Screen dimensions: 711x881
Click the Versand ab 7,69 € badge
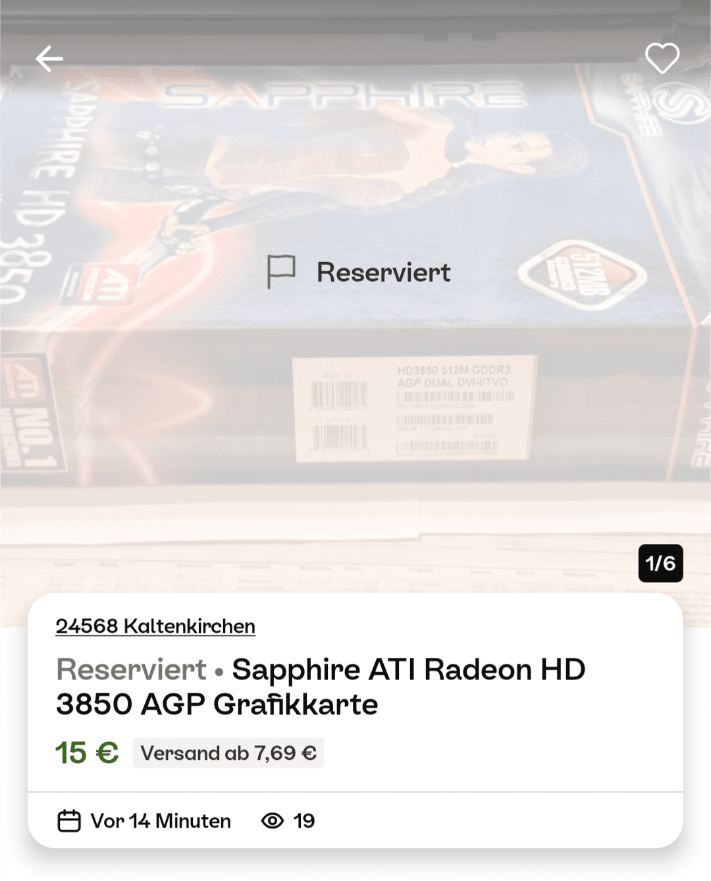[x=228, y=753]
